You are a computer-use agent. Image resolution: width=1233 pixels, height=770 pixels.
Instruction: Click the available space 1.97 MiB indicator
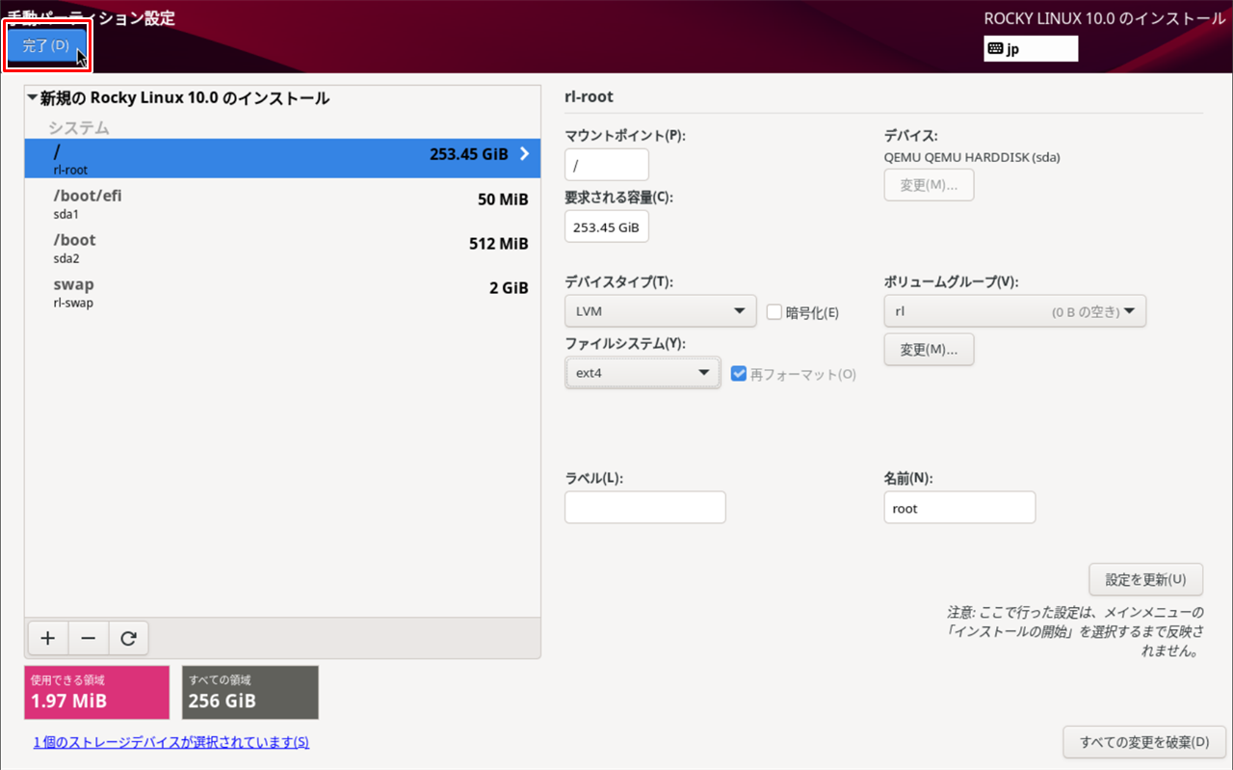tap(96, 692)
